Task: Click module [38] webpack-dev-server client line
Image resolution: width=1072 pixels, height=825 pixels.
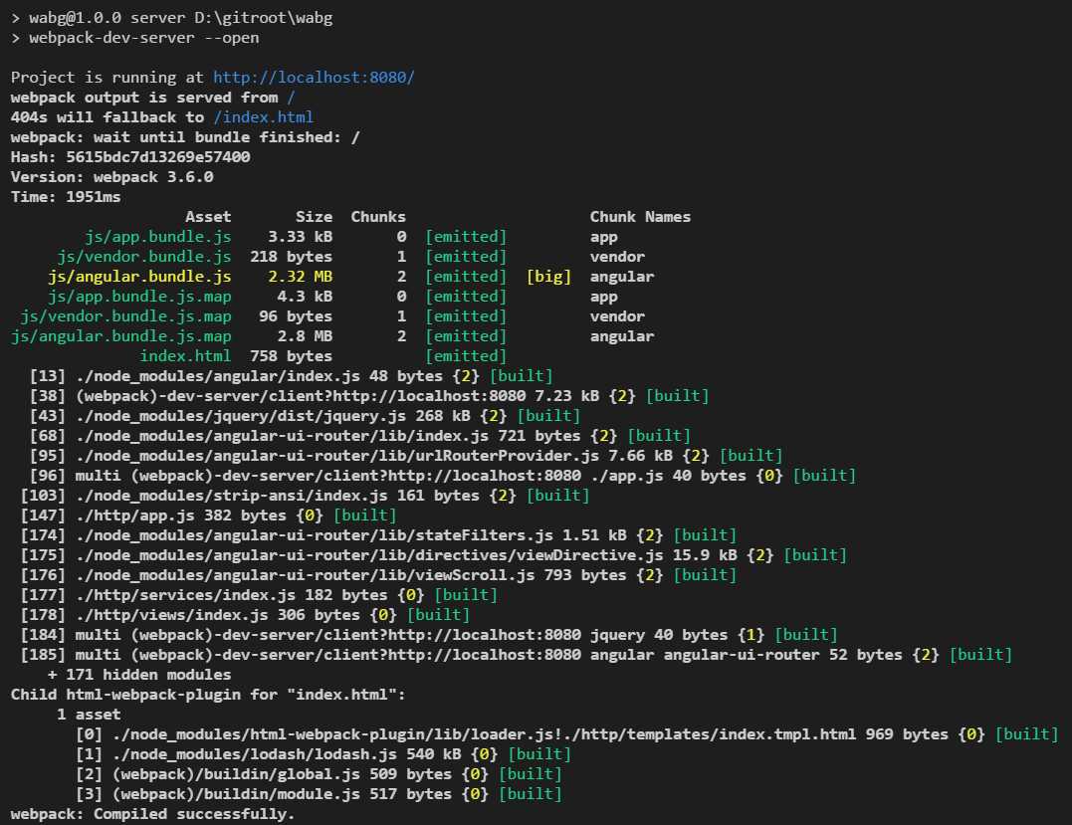Action: [x=369, y=396]
